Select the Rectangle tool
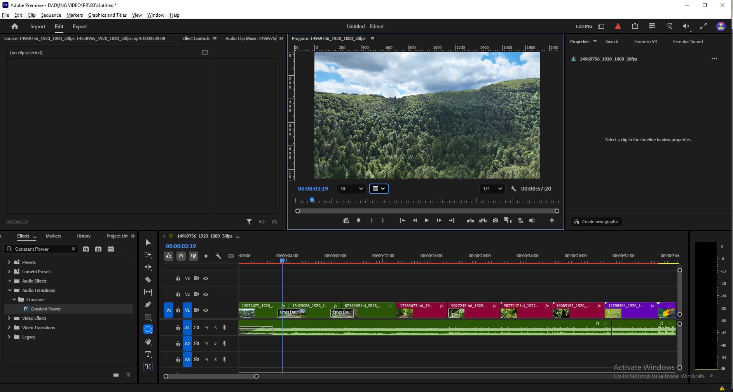The image size is (733, 392). point(148,317)
